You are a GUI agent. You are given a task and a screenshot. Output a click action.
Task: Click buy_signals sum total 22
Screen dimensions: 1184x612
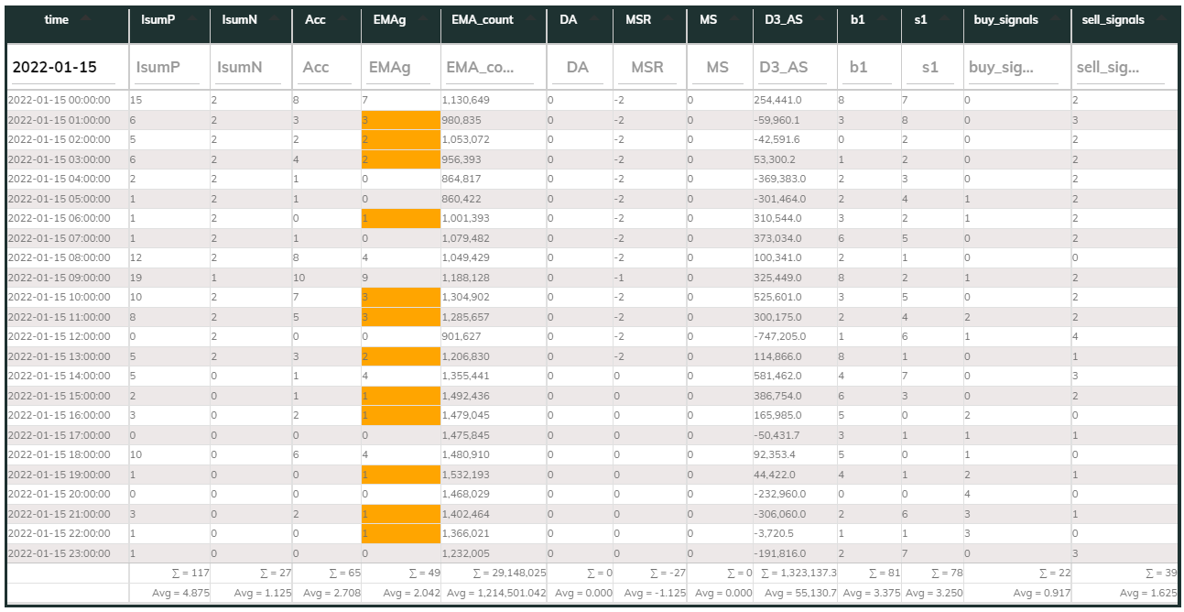point(1053,574)
